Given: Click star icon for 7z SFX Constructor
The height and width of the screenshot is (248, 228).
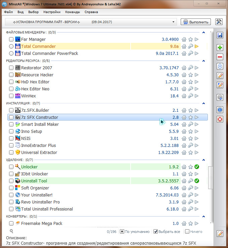Looking at the screenshot, I should pos(190,117).
